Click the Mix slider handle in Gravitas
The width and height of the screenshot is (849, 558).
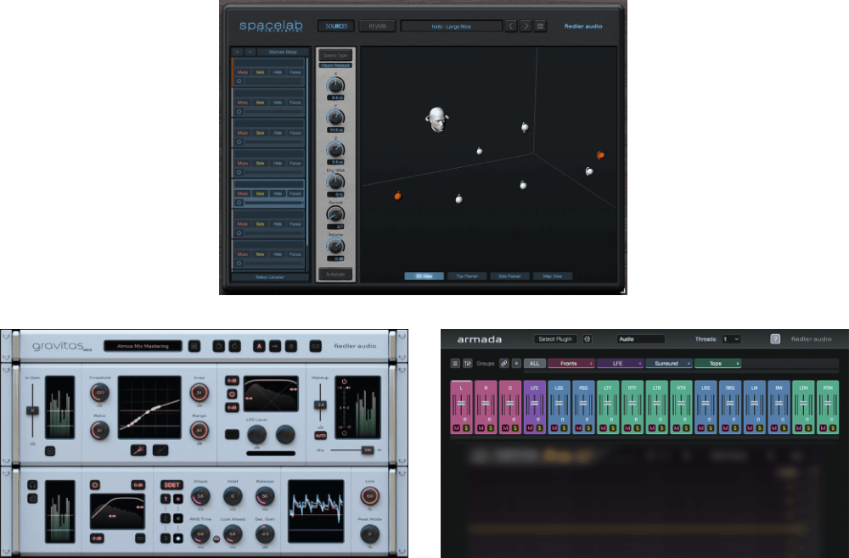[368, 449]
